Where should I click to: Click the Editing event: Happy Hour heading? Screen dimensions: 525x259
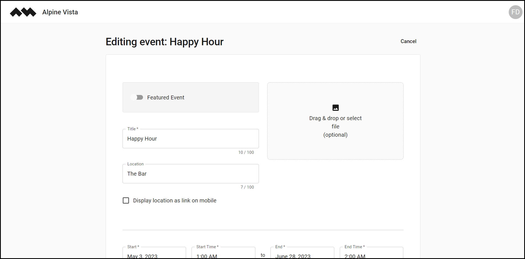(165, 42)
